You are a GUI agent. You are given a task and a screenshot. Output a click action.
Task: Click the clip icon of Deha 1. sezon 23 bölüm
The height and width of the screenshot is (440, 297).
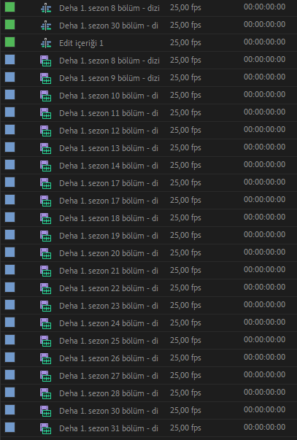pos(45,306)
